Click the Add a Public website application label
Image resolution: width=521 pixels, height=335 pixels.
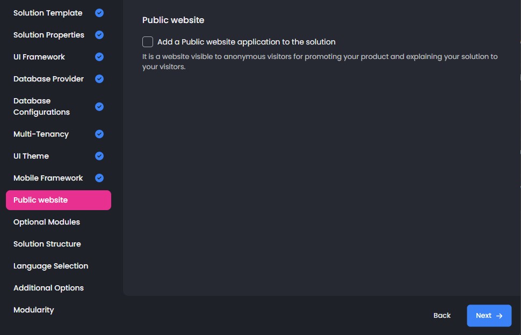pyautogui.click(x=246, y=42)
